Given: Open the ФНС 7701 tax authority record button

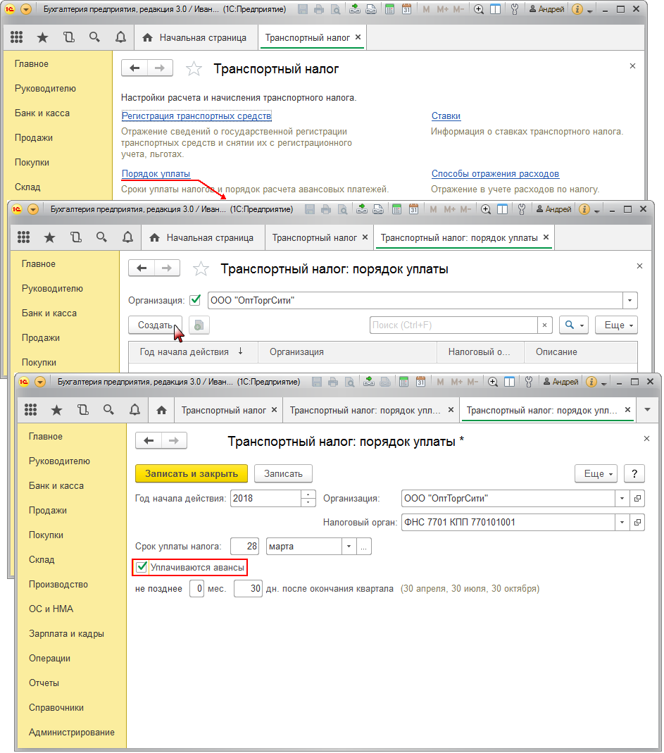Looking at the screenshot, I should pyautogui.click(x=638, y=523).
